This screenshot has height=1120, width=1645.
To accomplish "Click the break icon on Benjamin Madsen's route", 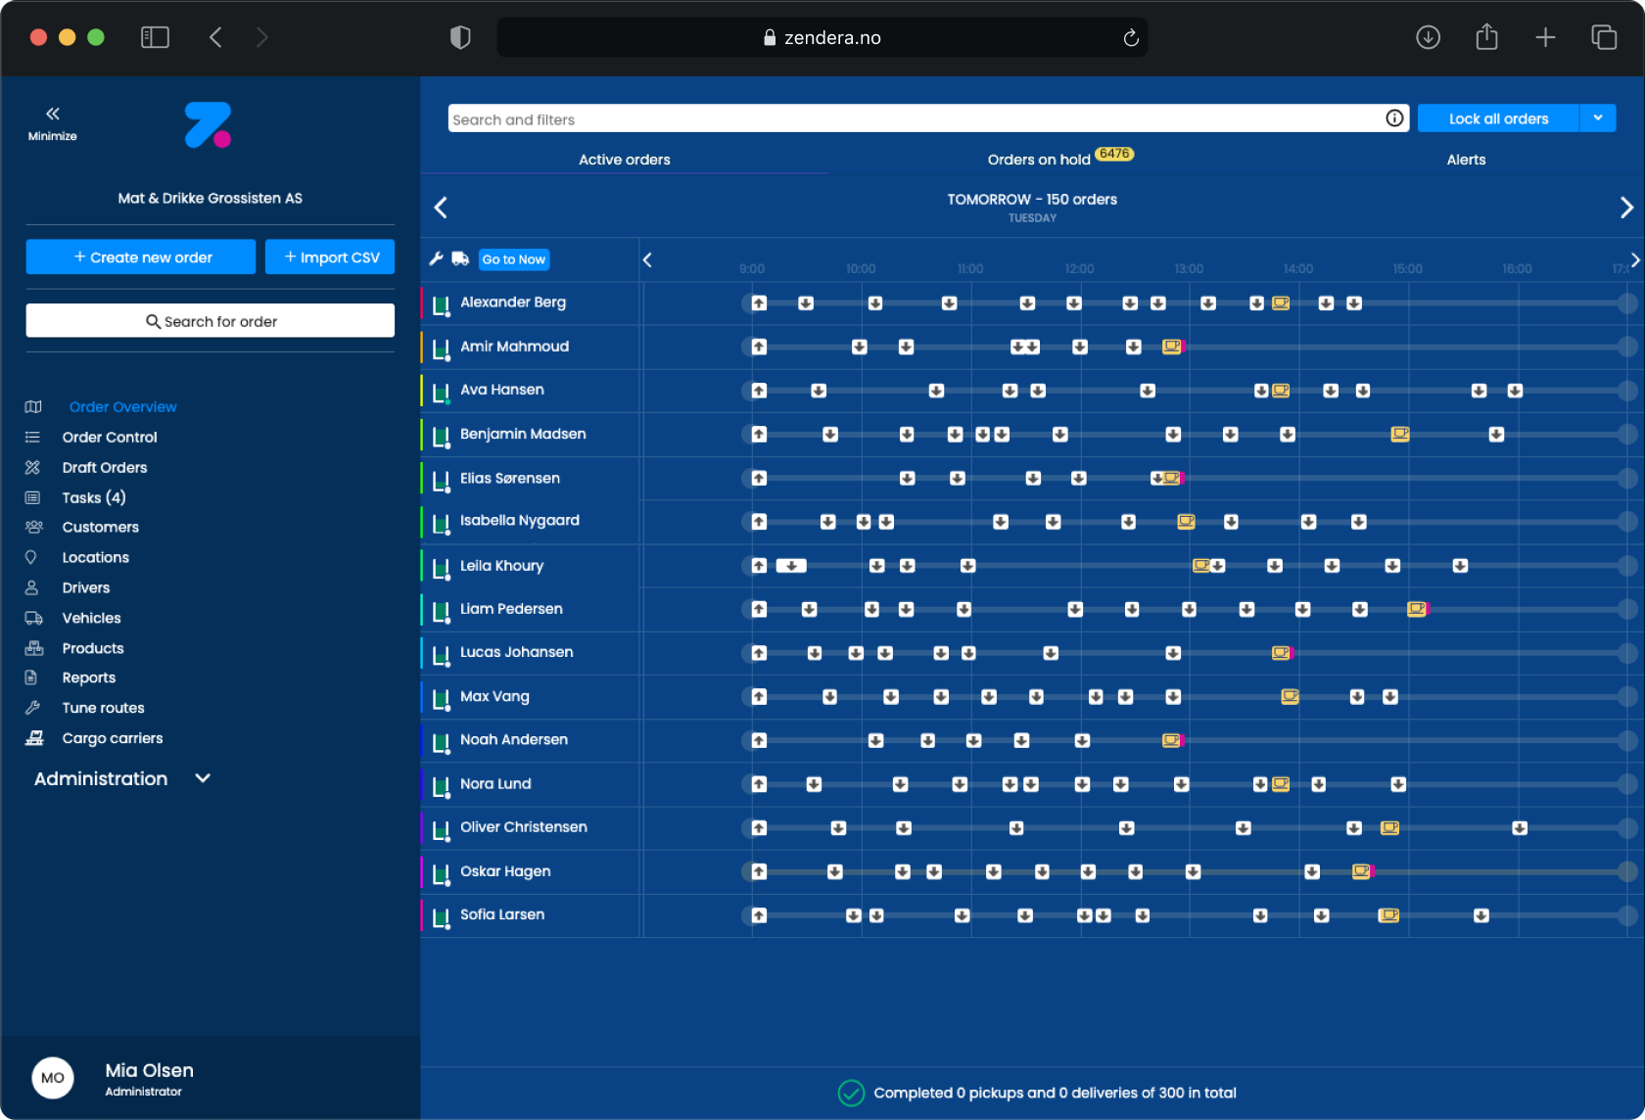I will [1400, 434].
